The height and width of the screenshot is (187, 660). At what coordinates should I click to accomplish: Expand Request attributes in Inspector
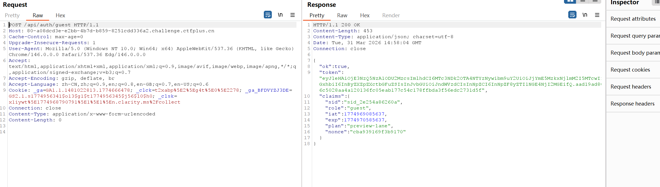[633, 19]
